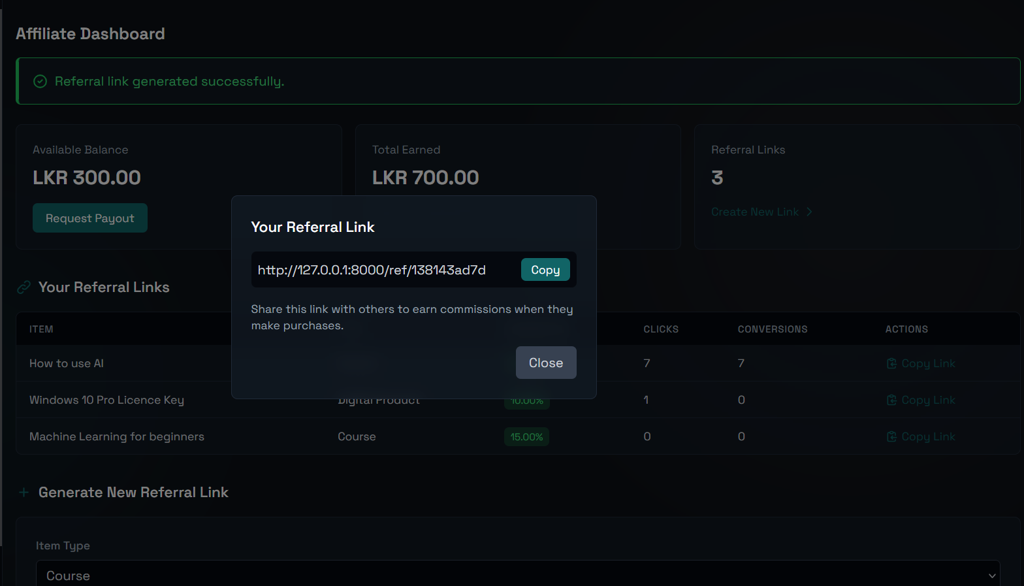Click the 'Affiliate Dashboard' page heading

point(90,33)
